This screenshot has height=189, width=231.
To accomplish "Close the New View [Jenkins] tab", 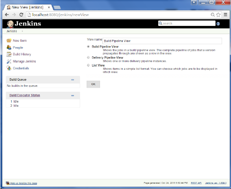I will pos(49,7).
